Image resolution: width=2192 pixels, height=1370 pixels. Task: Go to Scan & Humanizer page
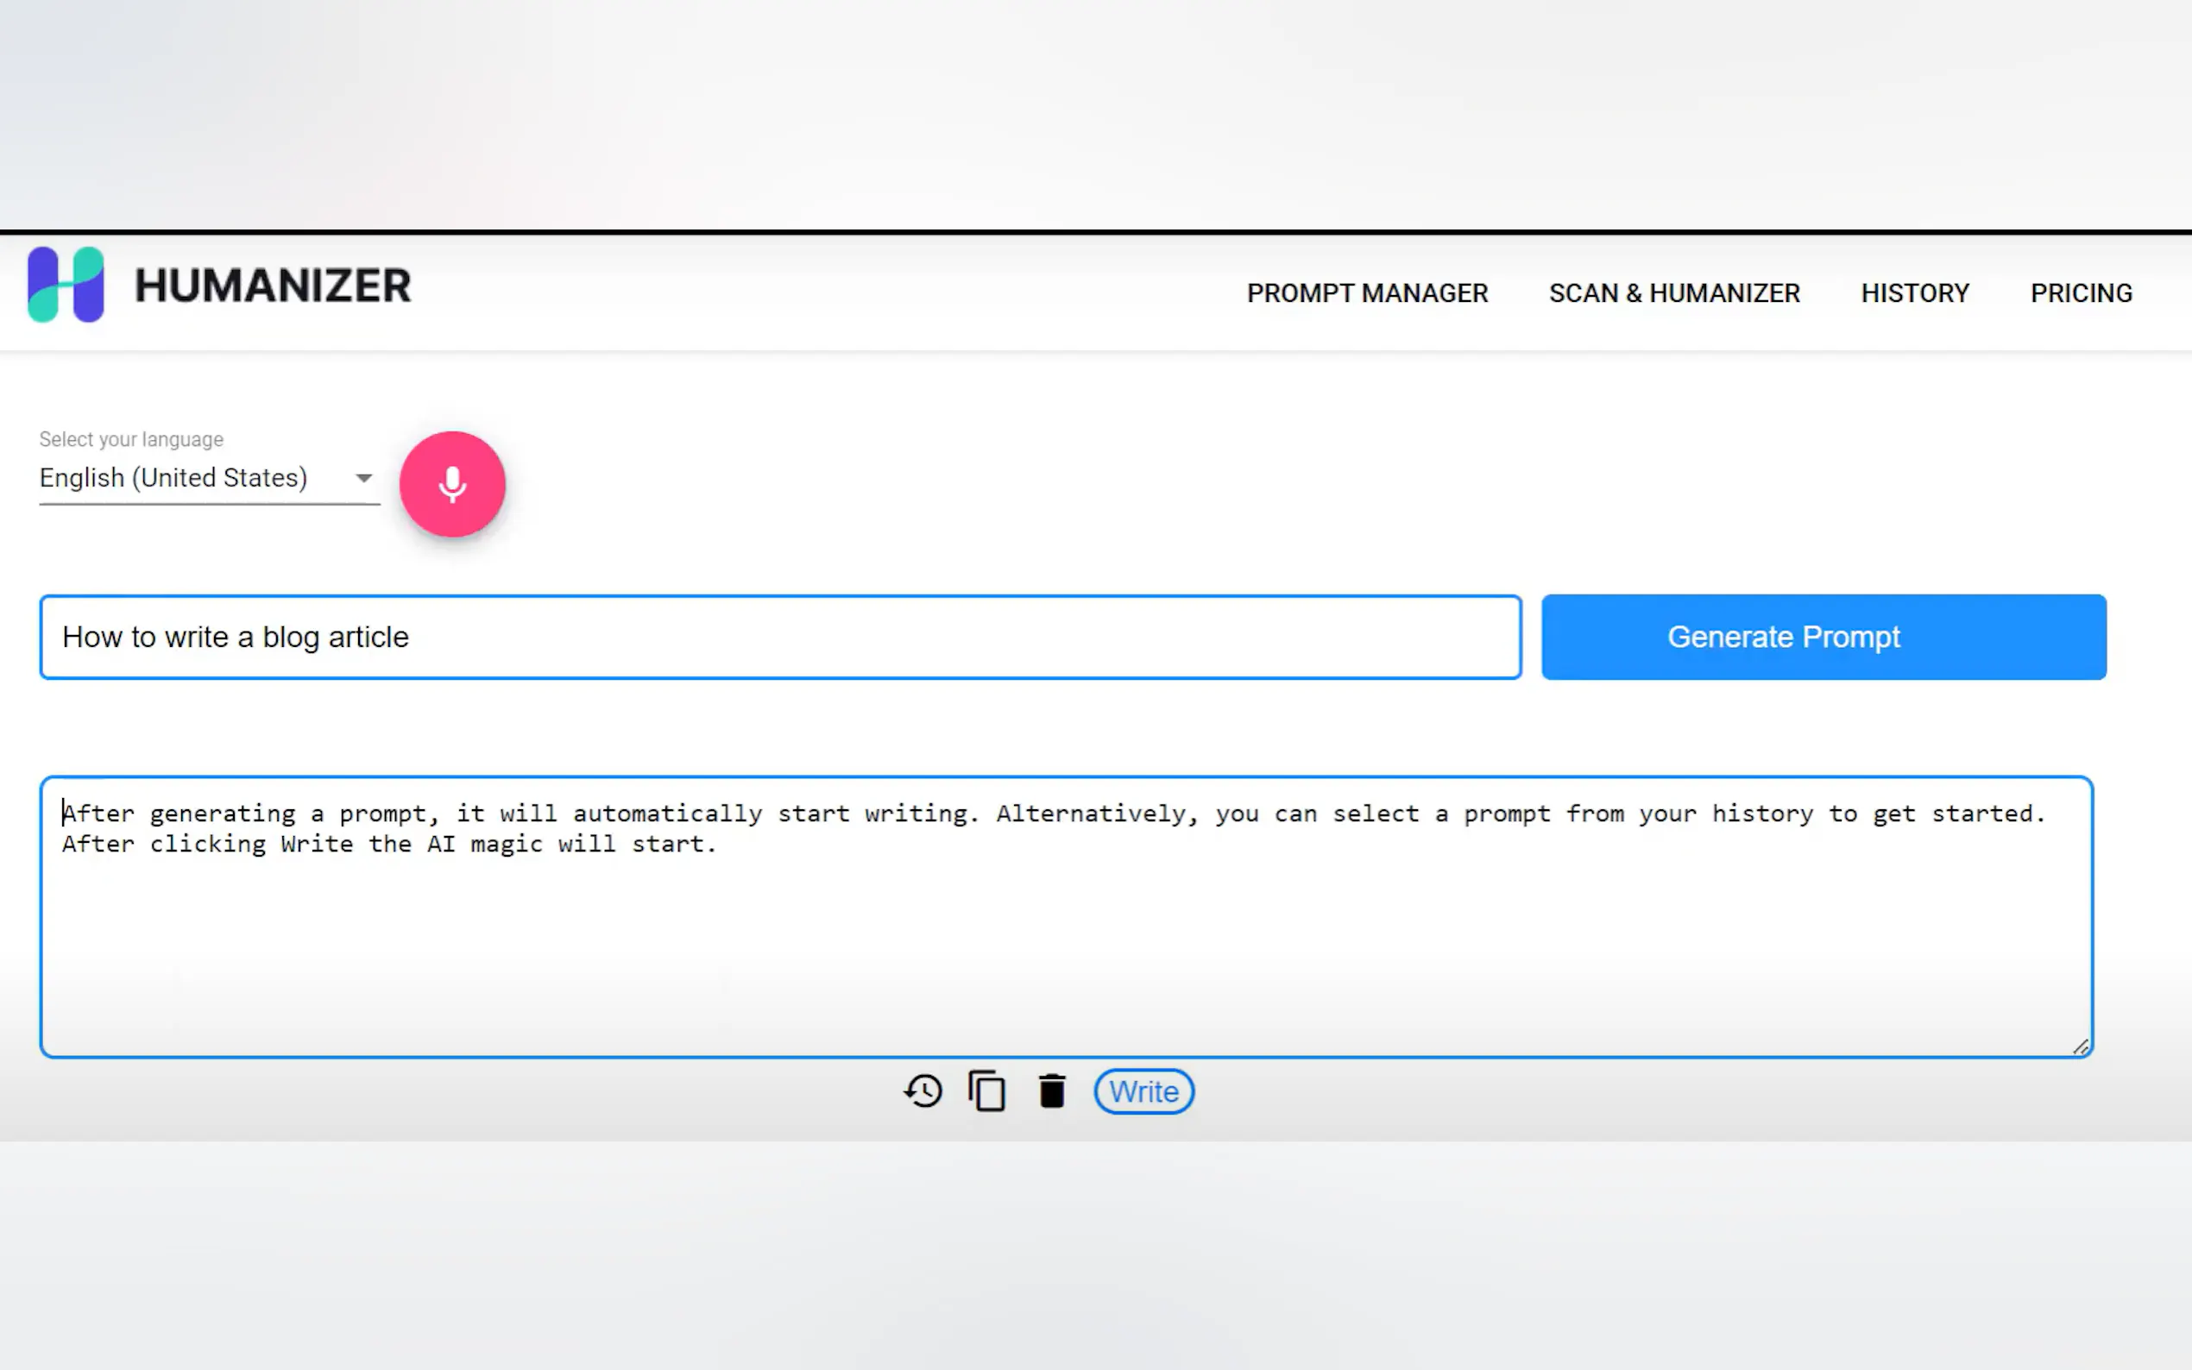coord(1673,293)
